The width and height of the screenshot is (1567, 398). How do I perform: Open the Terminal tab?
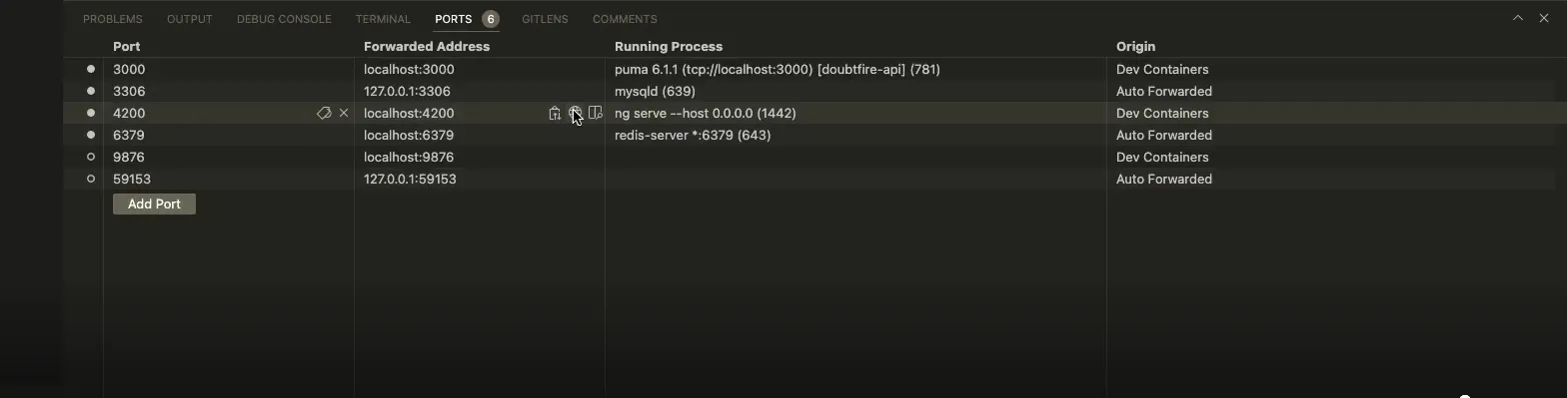[x=383, y=19]
